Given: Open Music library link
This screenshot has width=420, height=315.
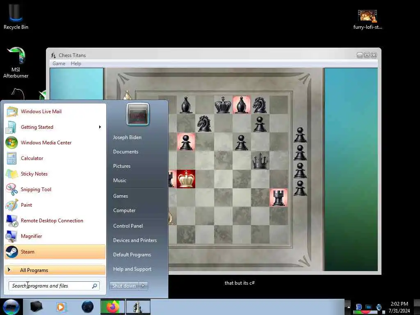Looking at the screenshot, I should click(119, 180).
